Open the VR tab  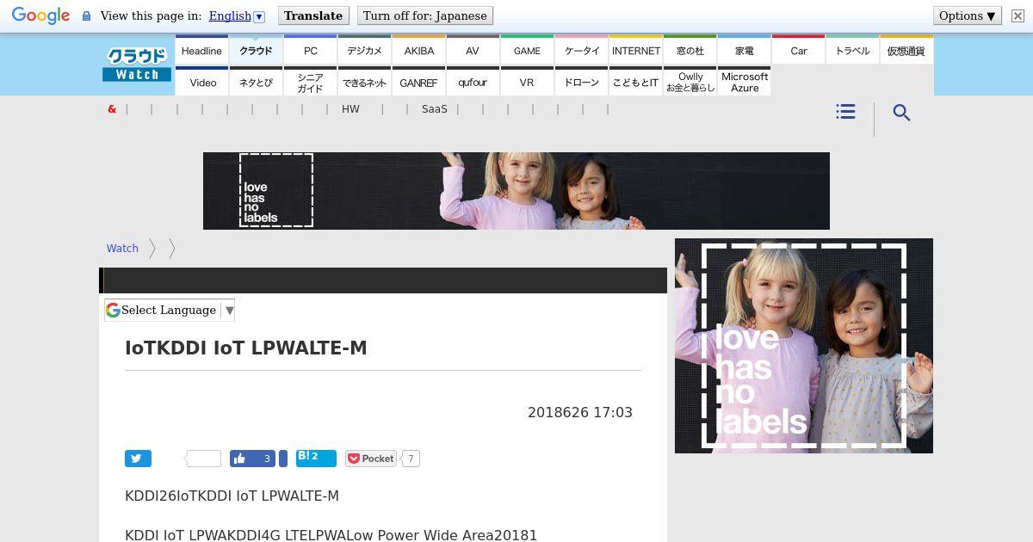[527, 83]
